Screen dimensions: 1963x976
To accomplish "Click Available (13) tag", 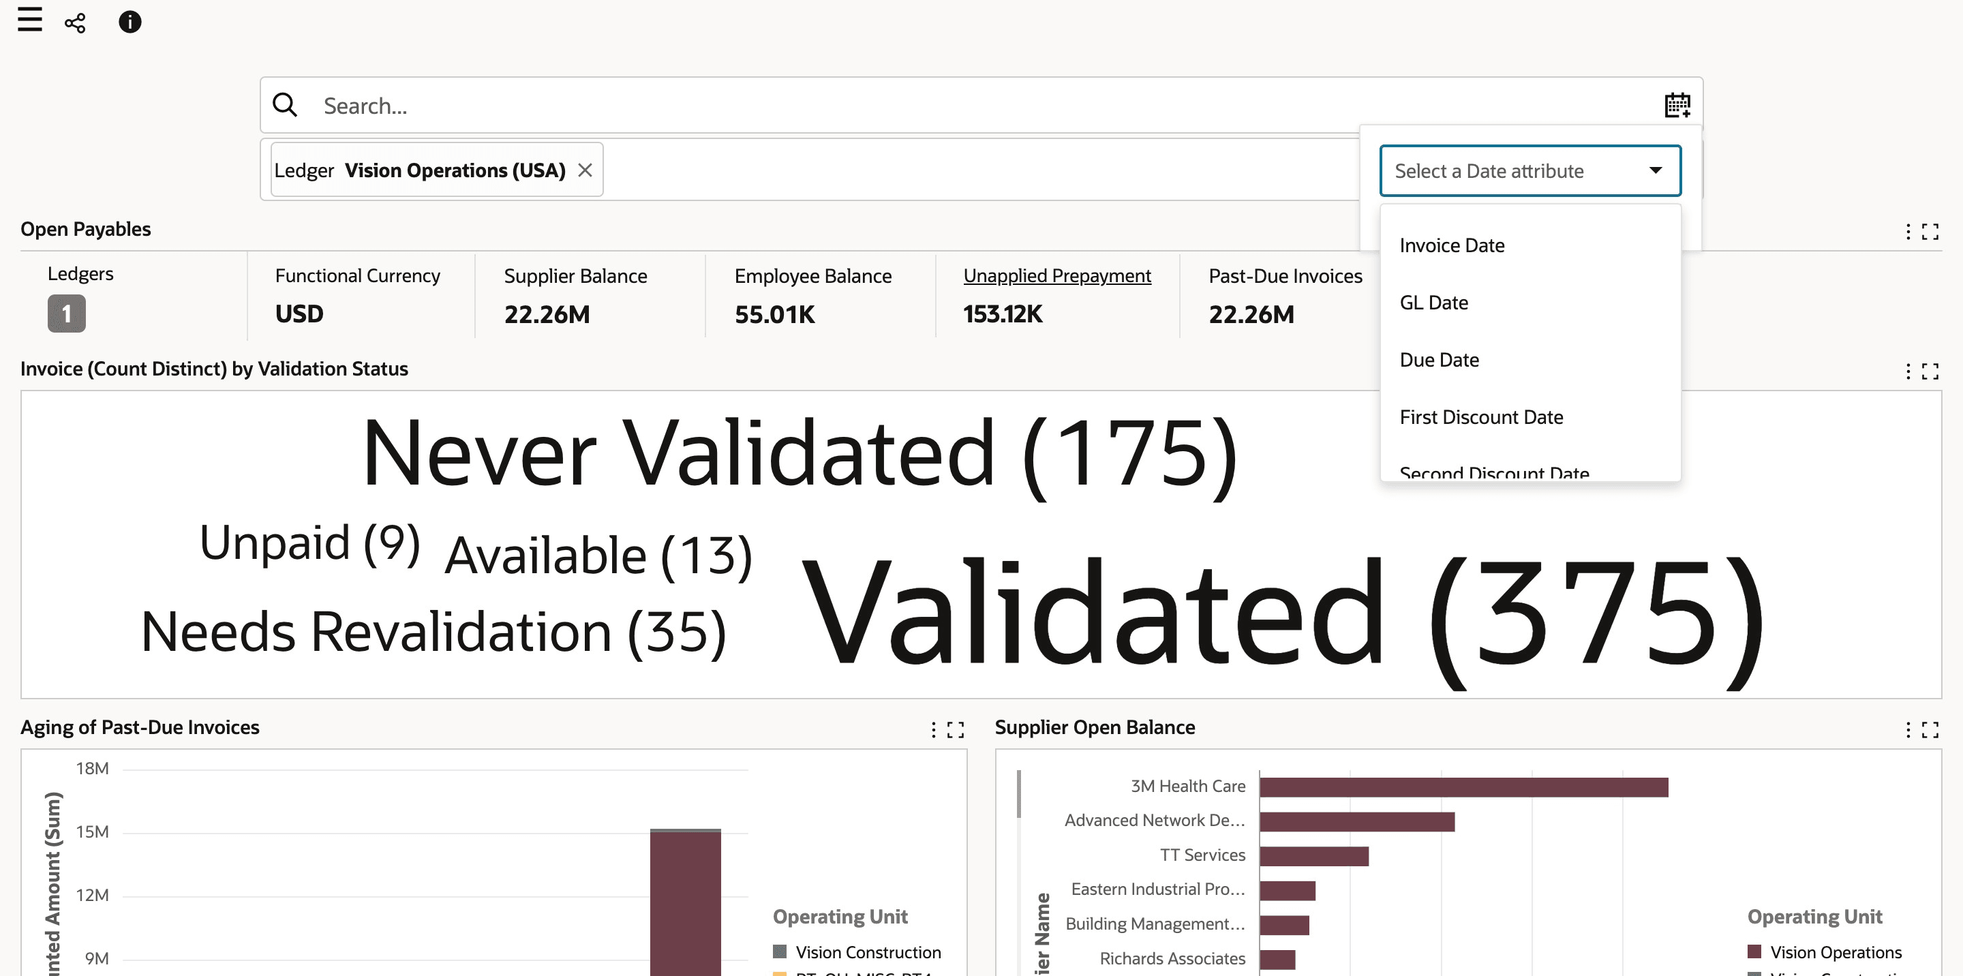I will coord(599,555).
